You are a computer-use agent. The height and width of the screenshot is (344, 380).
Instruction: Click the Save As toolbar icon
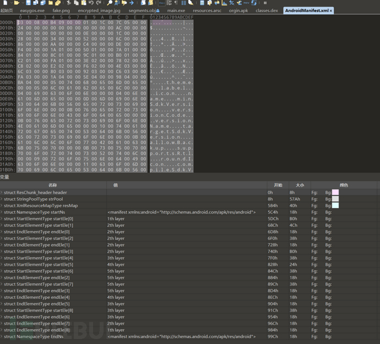tap(35, 3)
